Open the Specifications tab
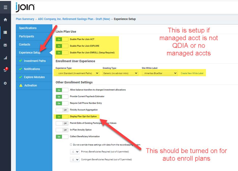Viewport: 238px width, 171px height. pos(34,28)
